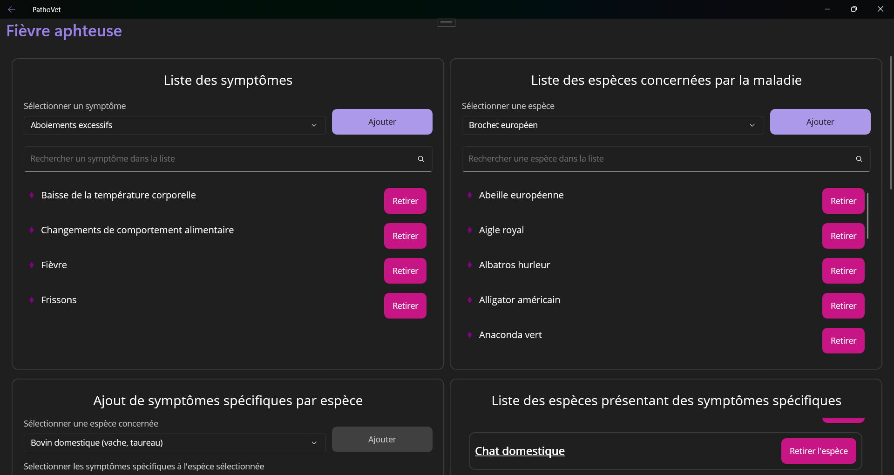894x475 pixels.
Task: Click the species search magnifier icon
Action: click(x=859, y=159)
